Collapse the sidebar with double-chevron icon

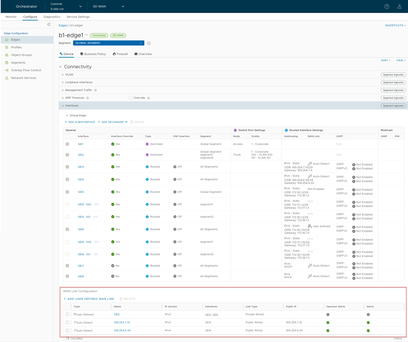49,25
